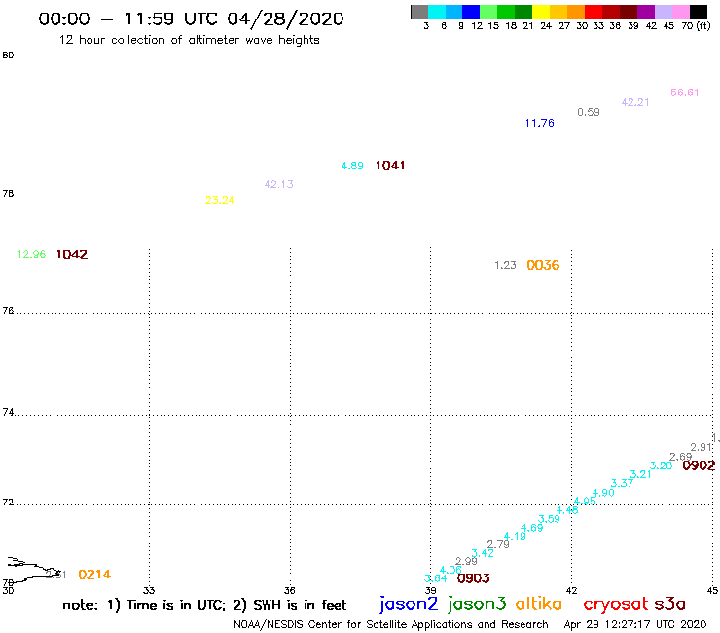Select the longitude axis label 36
Viewport: 720px width, 633px height.
289,590
